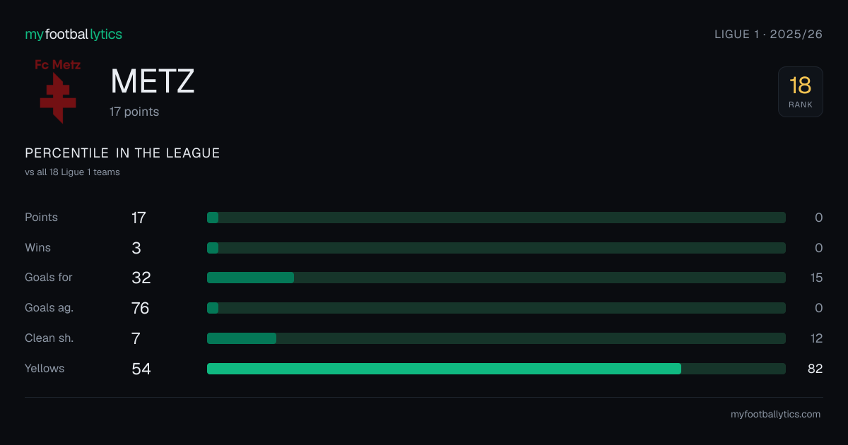Screen dimensions: 848x445
Task: Open the myfootballytics.com footer link
Action: click(x=775, y=415)
